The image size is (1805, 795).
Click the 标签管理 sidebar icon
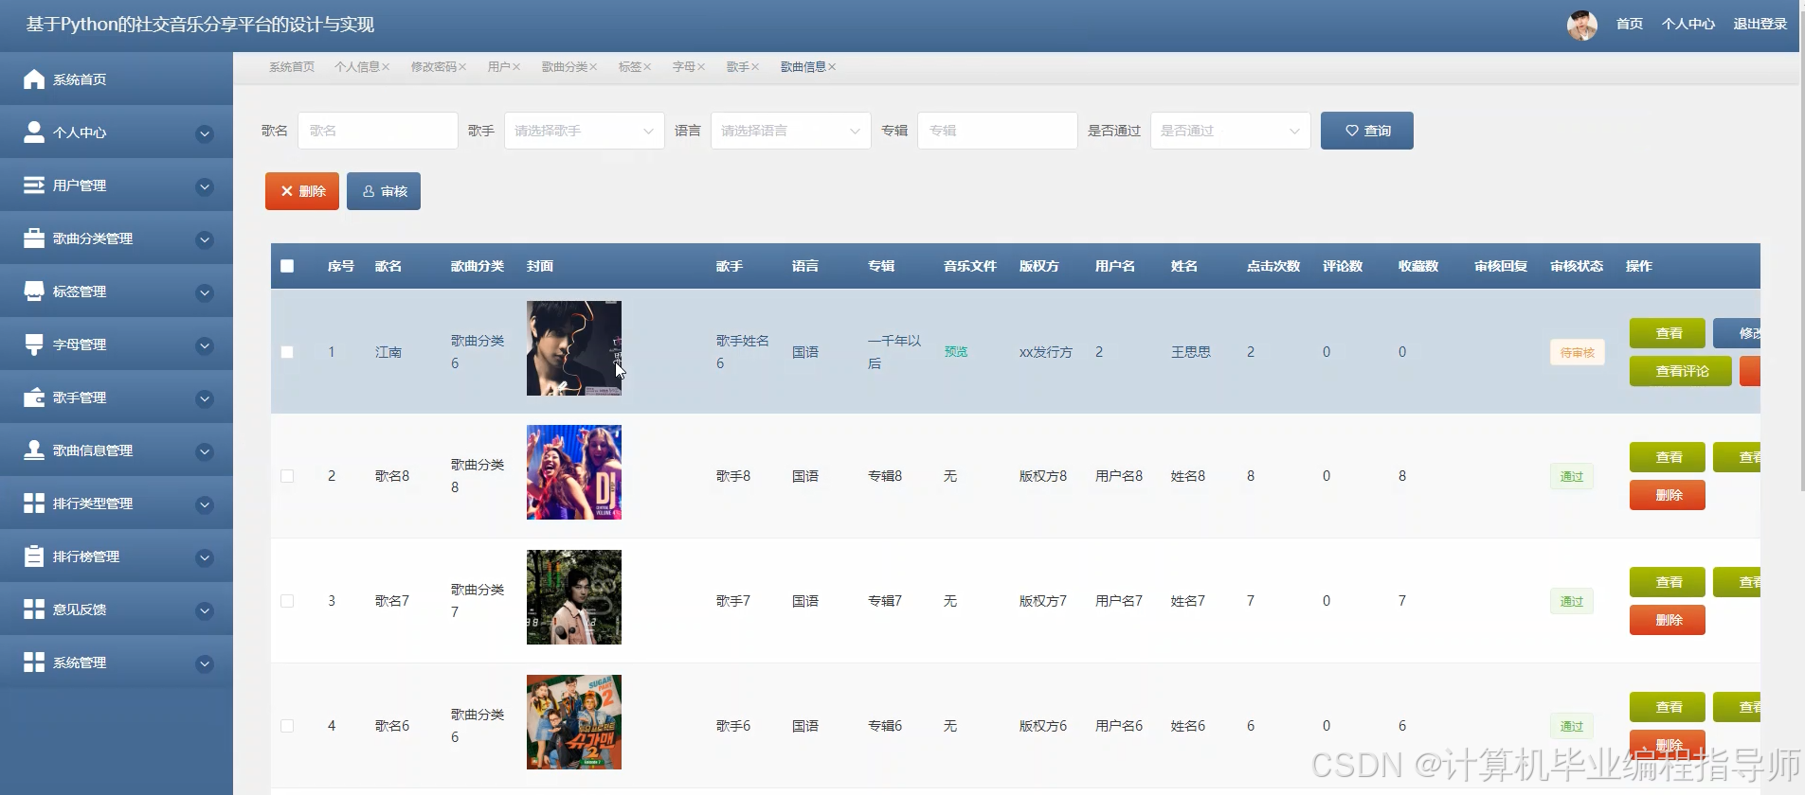click(x=34, y=291)
